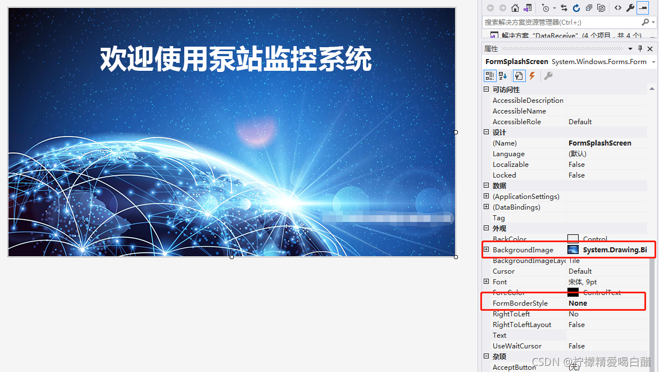Toggle Preview Selected Items button
This screenshot has width=659, height=372.
[643, 8]
